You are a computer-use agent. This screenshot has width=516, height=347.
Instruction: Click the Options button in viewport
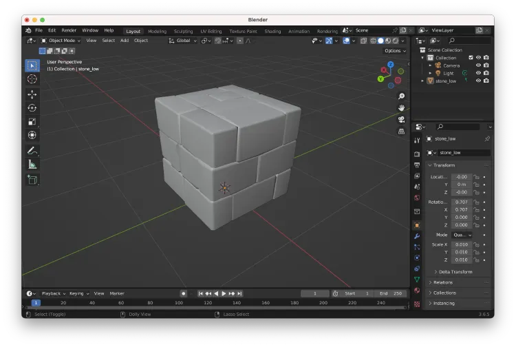point(395,51)
